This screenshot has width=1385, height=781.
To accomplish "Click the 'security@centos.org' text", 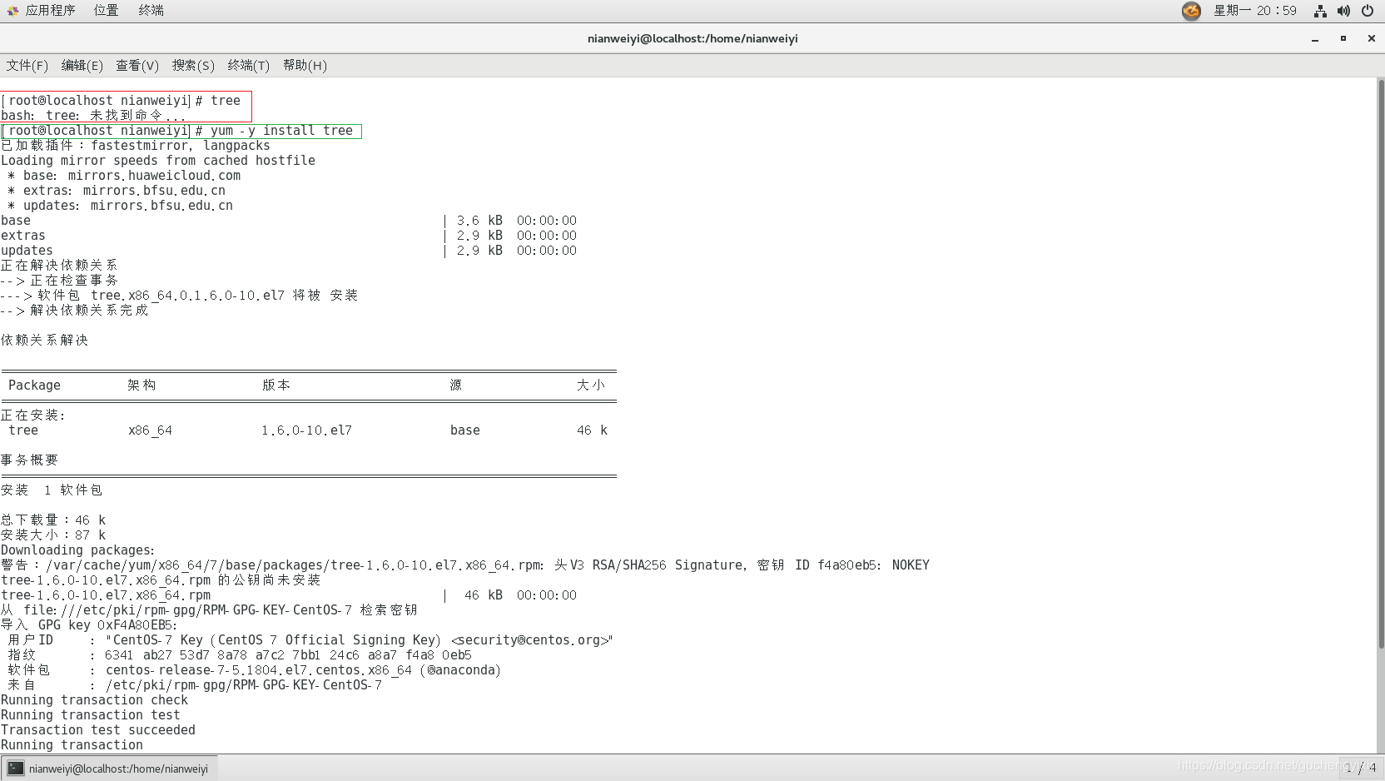I will 529,640.
